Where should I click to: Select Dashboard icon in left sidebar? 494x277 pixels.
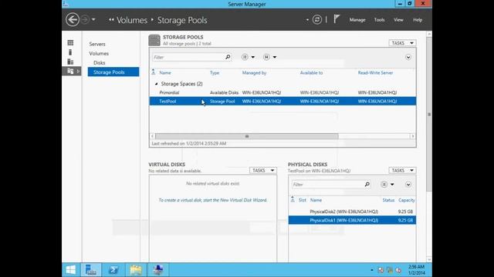[x=70, y=43]
